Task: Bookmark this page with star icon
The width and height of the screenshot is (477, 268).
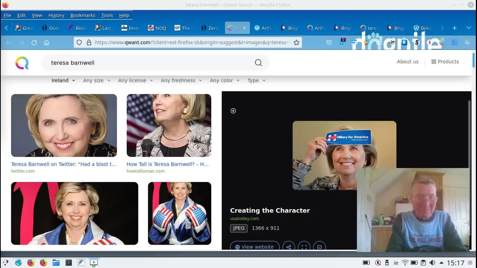Action: tap(296, 42)
